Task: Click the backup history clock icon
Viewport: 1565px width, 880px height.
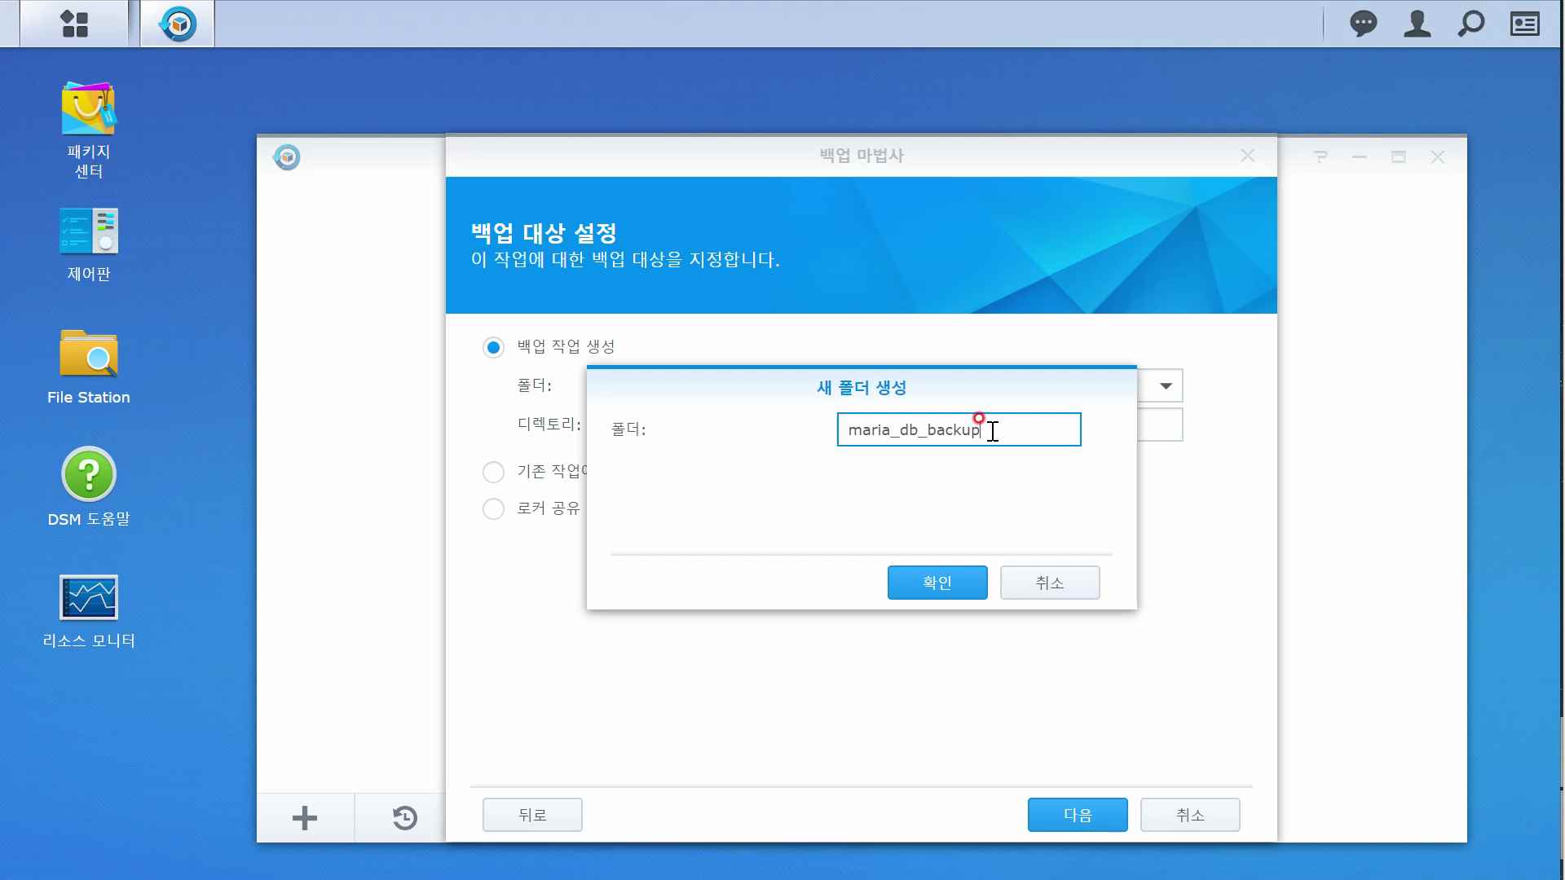Action: click(404, 817)
